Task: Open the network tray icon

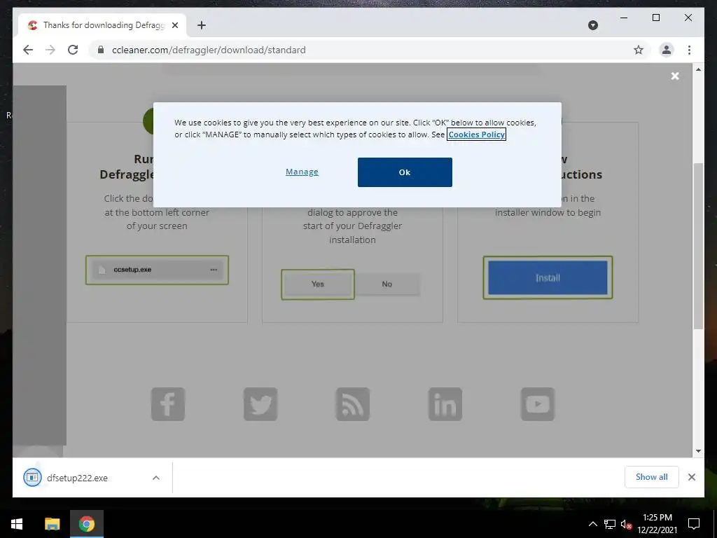Action: 609,524
